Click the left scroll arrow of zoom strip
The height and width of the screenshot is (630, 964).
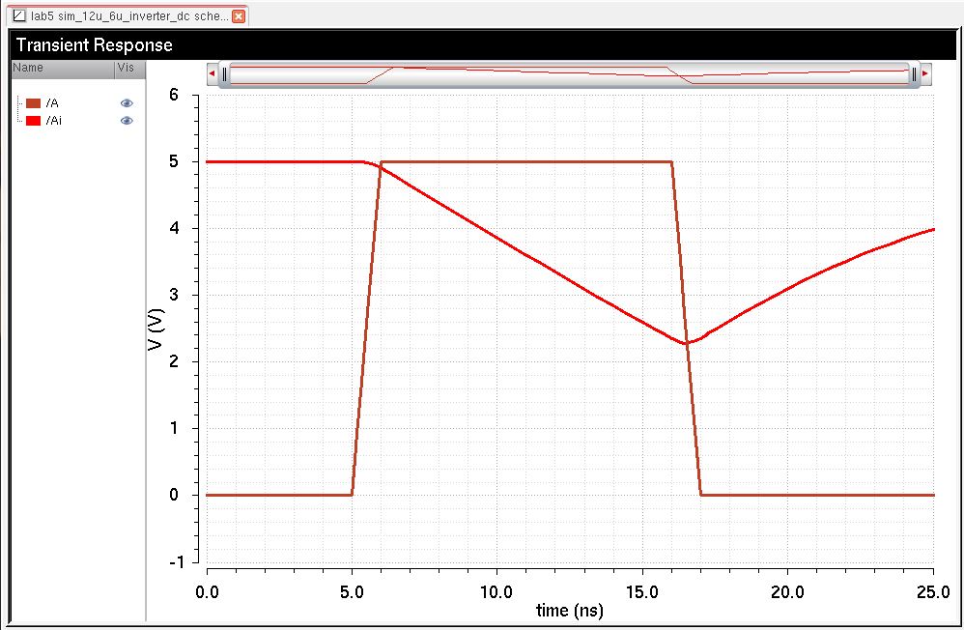pyautogui.click(x=213, y=73)
